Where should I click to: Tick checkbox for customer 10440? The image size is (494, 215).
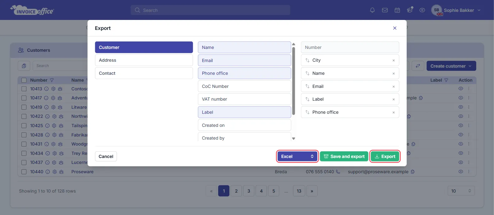click(24, 172)
